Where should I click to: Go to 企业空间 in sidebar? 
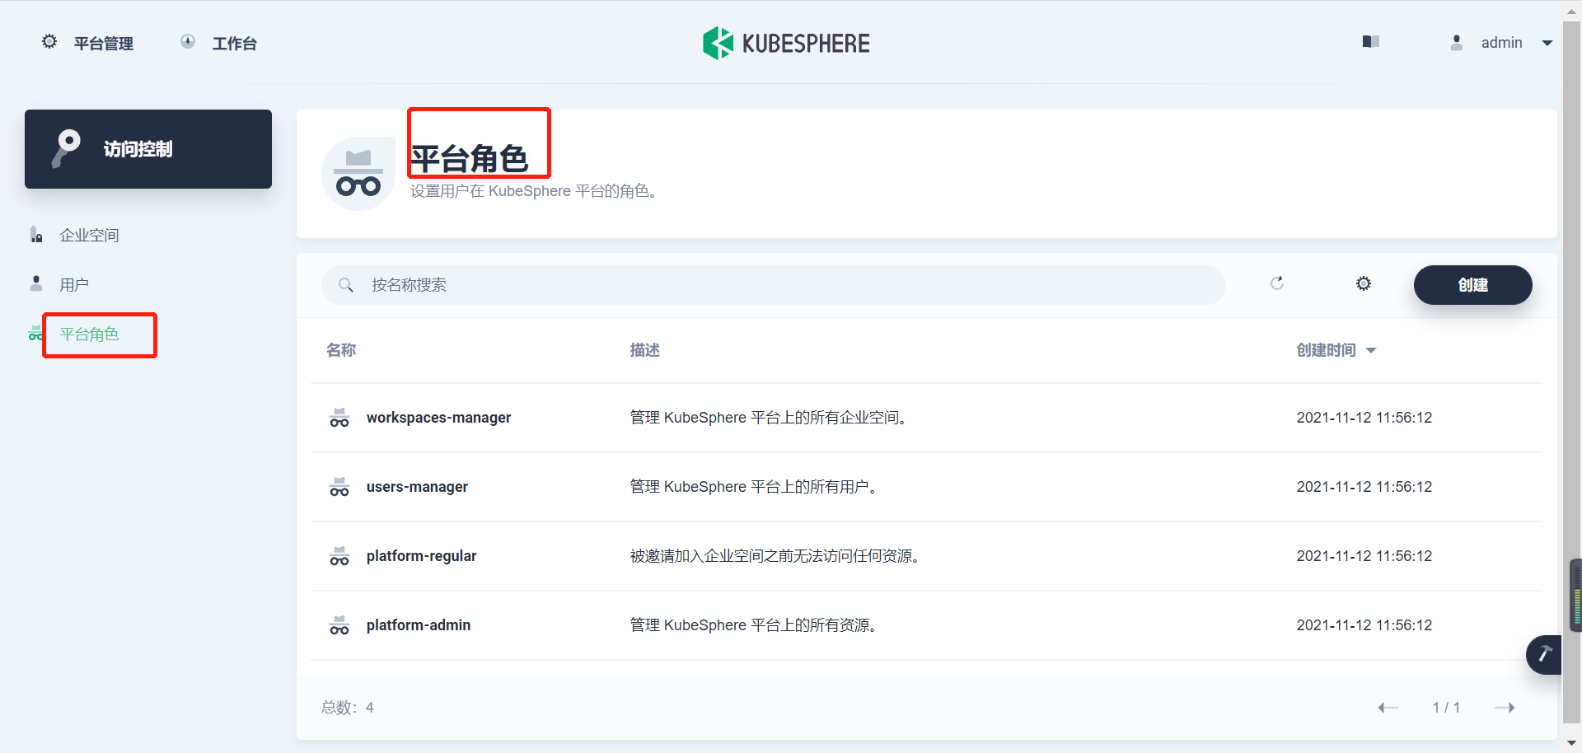coord(89,236)
